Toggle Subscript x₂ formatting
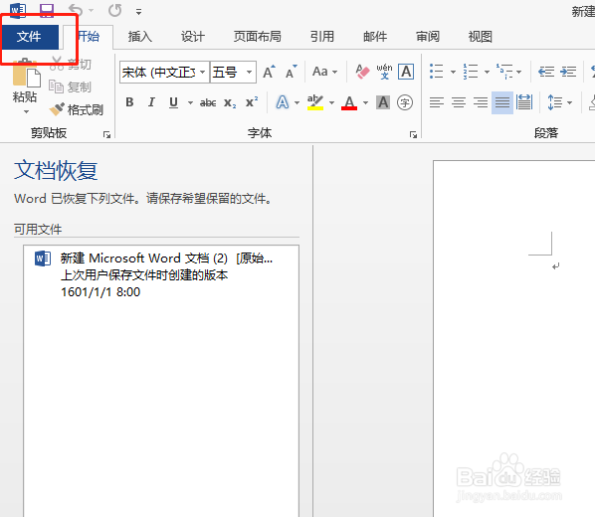 230,102
